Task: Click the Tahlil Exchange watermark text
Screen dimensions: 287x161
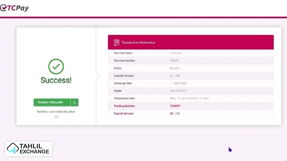Action: click(x=35, y=149)
